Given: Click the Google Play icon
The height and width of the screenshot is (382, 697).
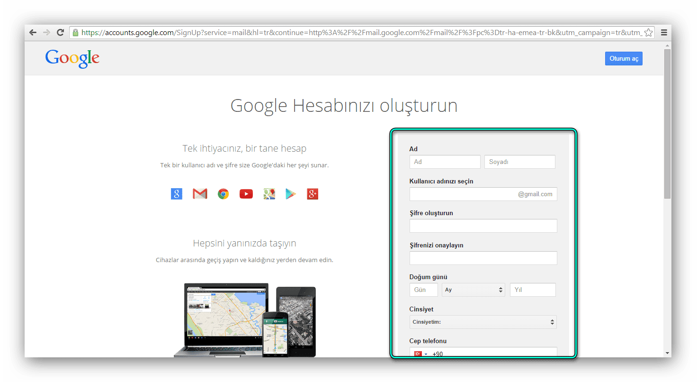Looking at the screenshot, I should click(290, 193).
